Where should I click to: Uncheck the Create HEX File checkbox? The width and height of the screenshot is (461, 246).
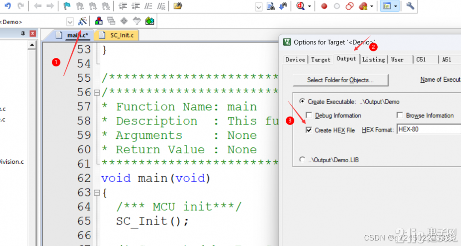point(309,130)
